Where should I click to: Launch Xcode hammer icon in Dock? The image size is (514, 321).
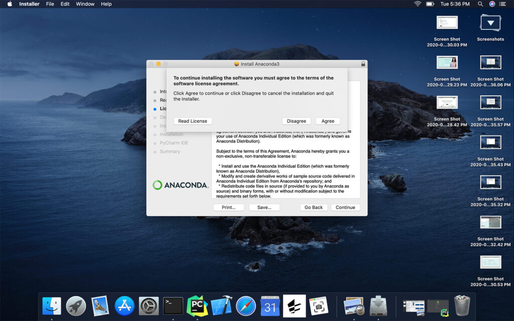click(221, 306)
